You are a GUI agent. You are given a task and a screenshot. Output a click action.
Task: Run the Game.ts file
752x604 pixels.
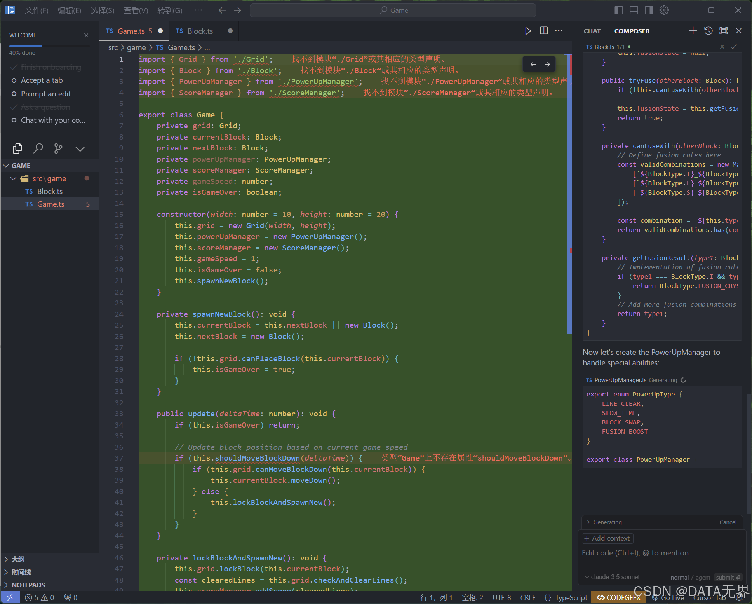click(x=528, y=31)
